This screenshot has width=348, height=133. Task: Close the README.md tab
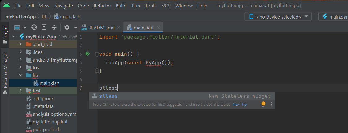click(118, 28)
